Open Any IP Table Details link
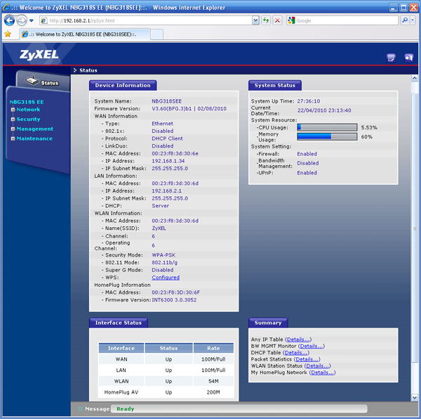 coord(298,340)
